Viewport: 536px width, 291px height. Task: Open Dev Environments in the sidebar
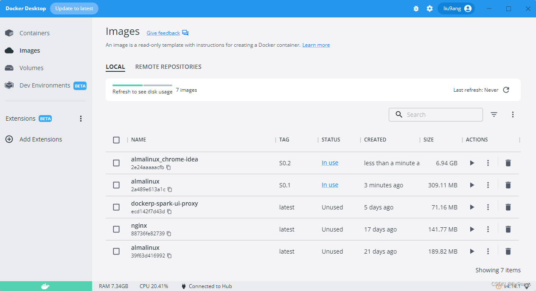click(x=46, y=85)
